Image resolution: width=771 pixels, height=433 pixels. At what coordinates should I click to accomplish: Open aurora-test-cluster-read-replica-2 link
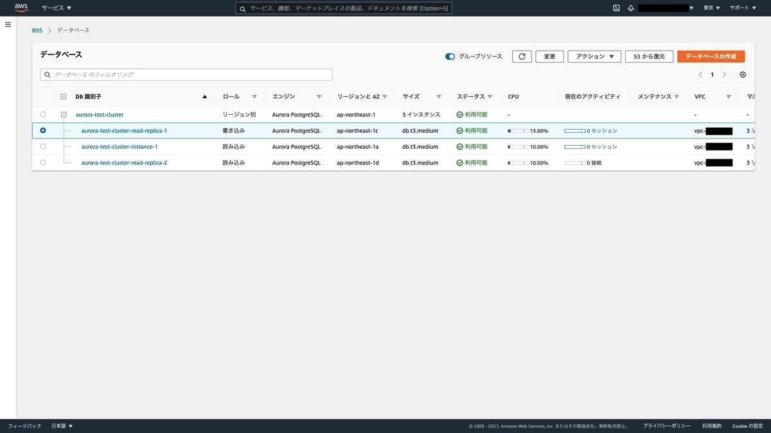(124, 163)
